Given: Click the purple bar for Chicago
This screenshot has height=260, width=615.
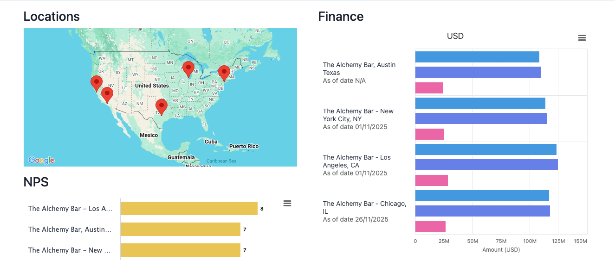Looking at the screenshot, I should pos(482,211).
